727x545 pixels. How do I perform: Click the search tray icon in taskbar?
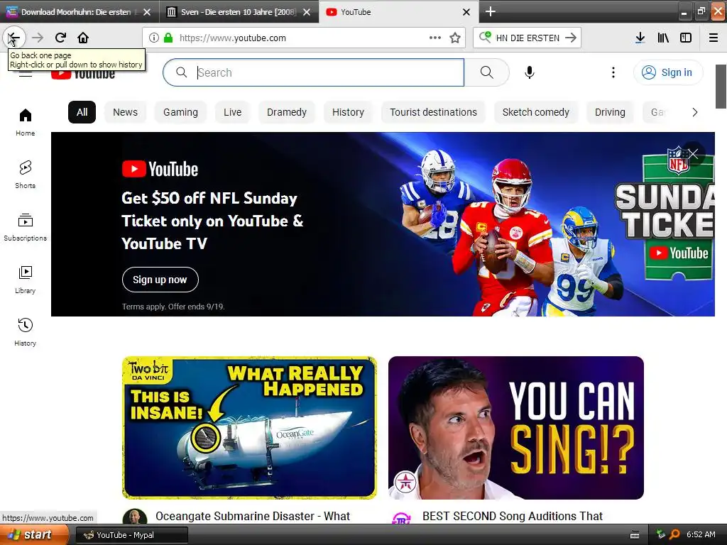tap(674, 534)
